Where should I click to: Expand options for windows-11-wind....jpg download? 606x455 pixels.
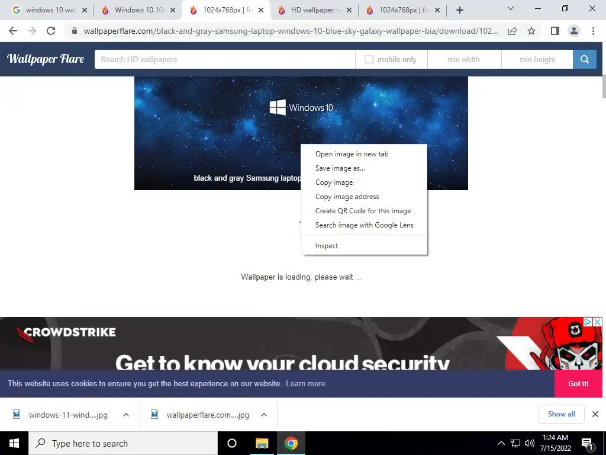126,415
